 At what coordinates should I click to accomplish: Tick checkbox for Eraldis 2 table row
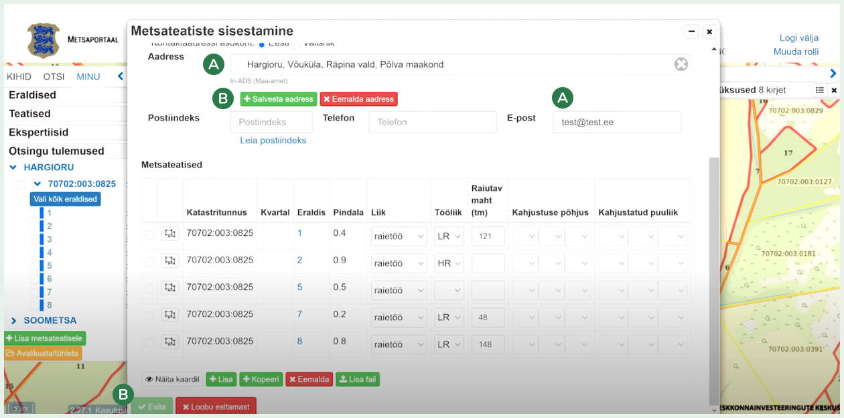[x=149, y=262]
